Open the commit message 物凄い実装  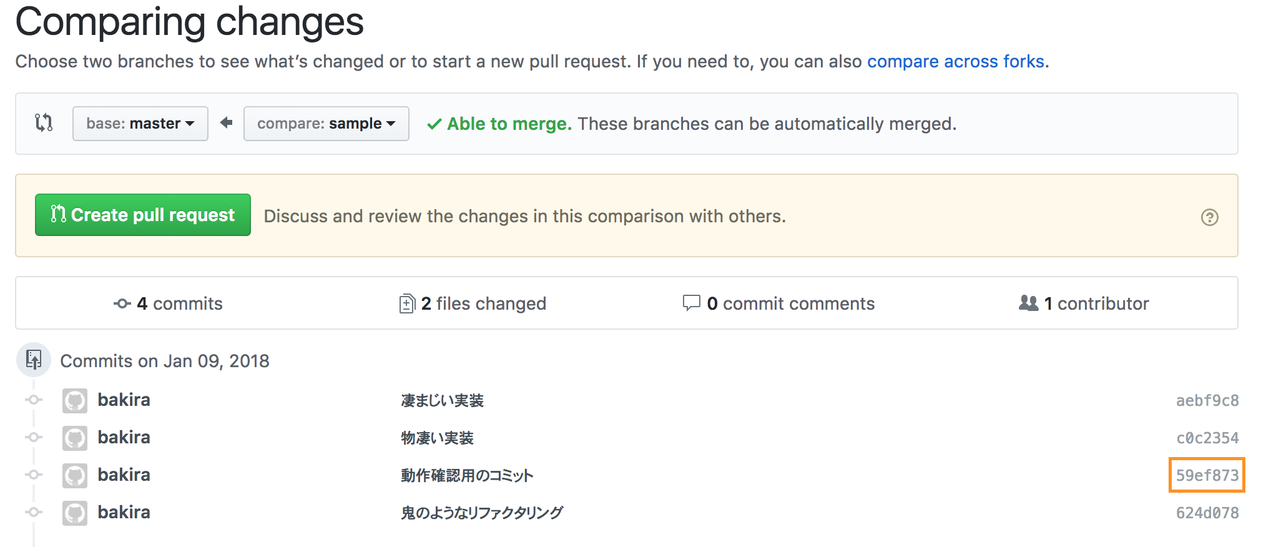click(438, 438)
